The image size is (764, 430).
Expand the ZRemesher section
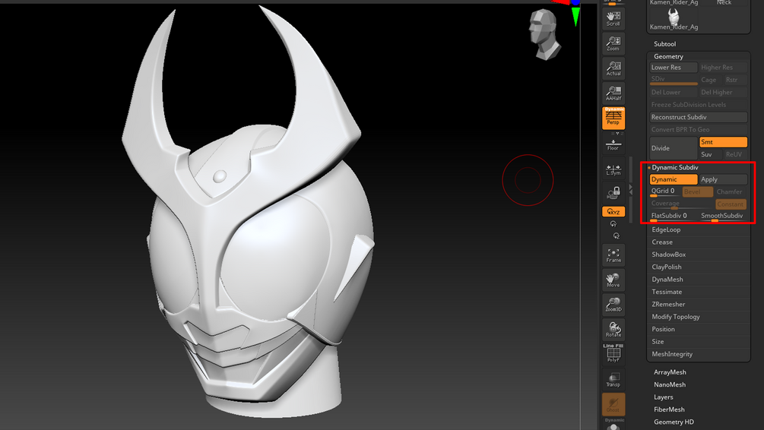pos(668,304)
